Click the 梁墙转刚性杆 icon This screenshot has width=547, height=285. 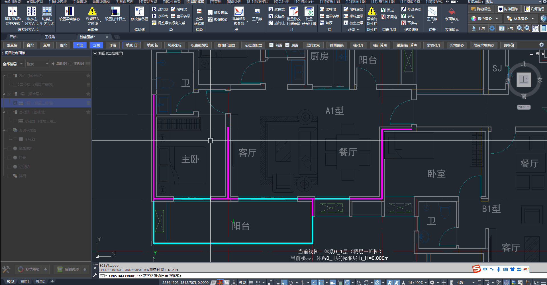372,11
